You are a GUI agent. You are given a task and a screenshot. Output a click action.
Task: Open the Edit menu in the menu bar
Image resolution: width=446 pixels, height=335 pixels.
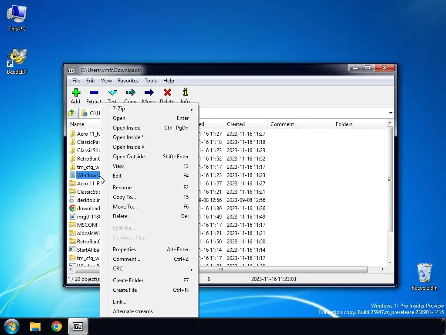(x=91, y=81)
